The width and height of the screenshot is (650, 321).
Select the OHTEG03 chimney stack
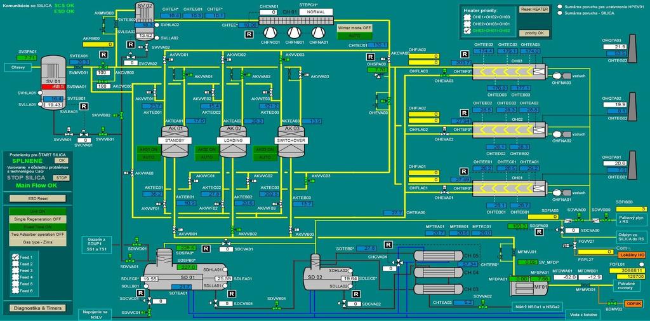point(632,48)
